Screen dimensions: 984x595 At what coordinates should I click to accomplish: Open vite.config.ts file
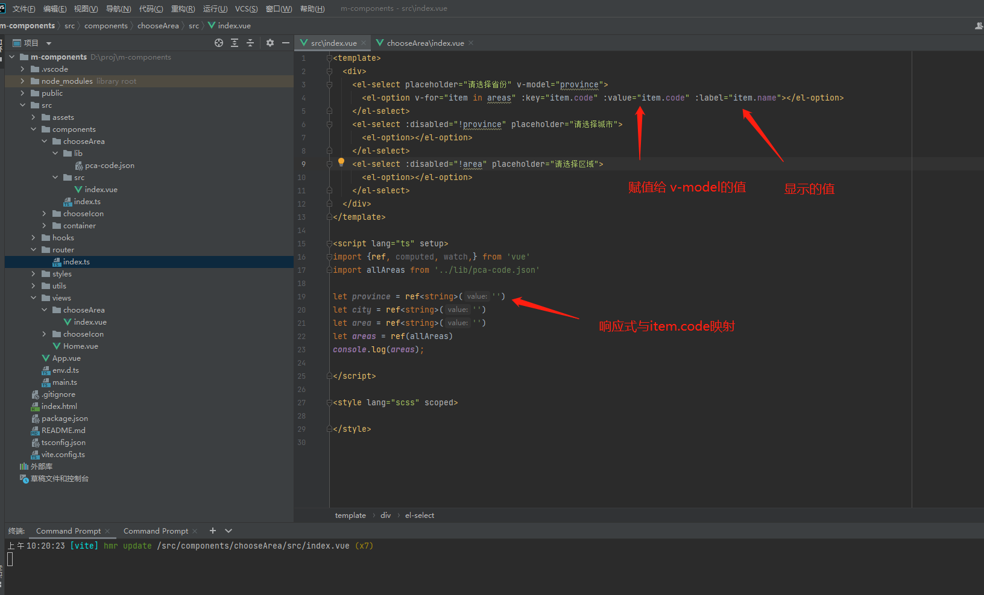[58, 455]
